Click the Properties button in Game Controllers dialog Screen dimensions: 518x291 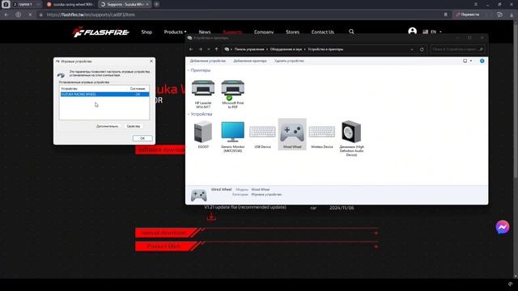coord(133,126)
